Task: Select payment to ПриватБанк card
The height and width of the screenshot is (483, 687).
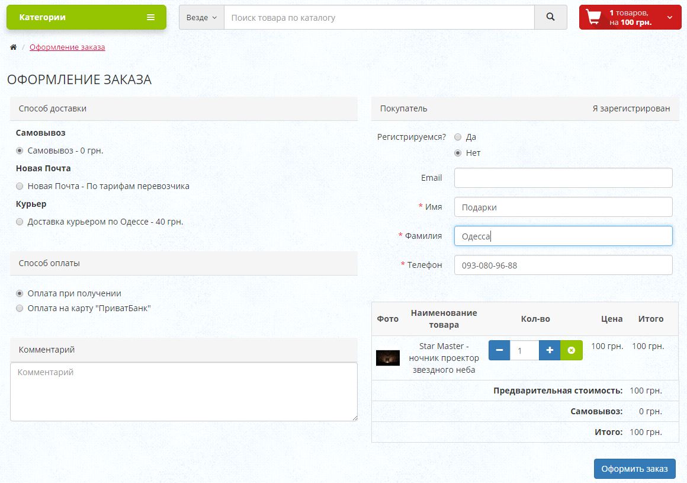Action: click(20, 308)
